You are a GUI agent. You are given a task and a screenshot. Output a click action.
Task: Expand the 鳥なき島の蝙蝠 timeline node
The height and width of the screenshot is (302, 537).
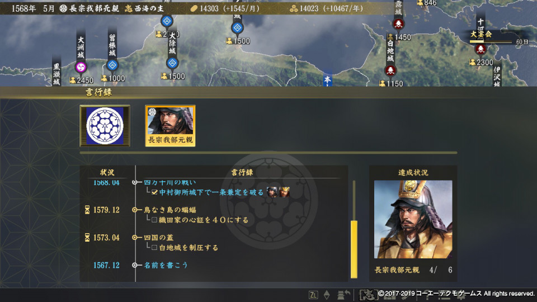pyautogui.click(x=135, y=210)
